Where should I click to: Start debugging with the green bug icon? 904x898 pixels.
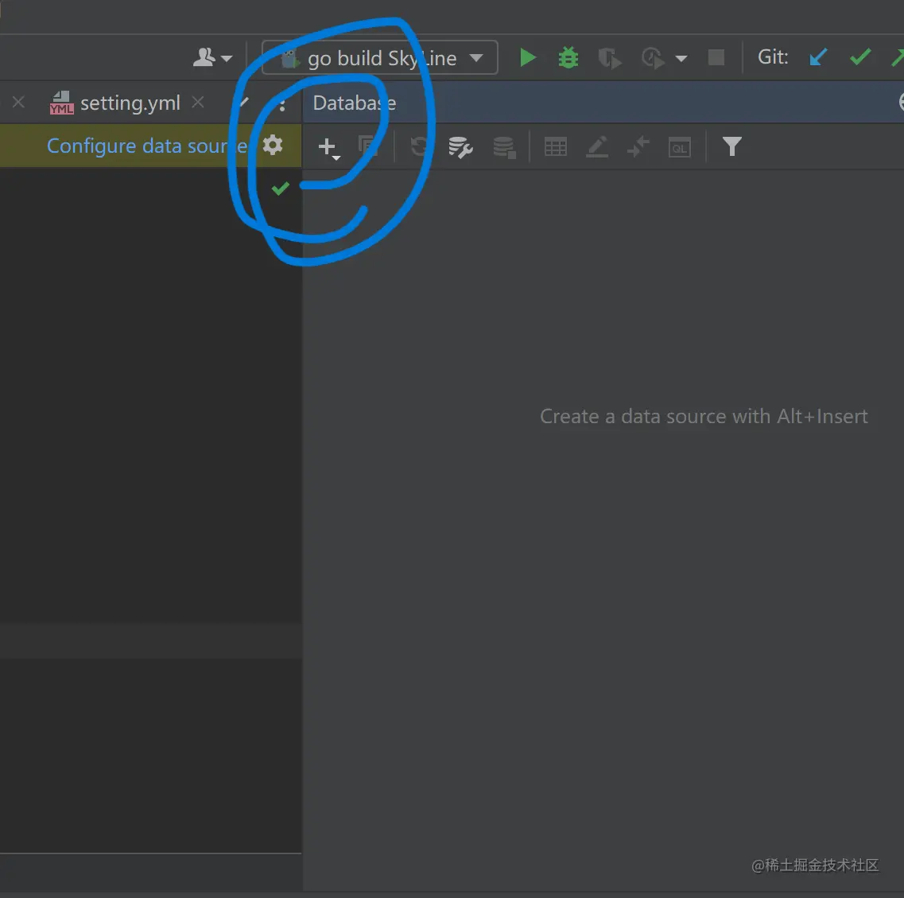(x=568, y=58)
